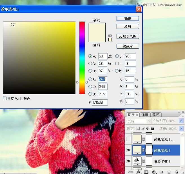Select the S saturation radio button
185x174 pixels.
(x=90, y=64)
